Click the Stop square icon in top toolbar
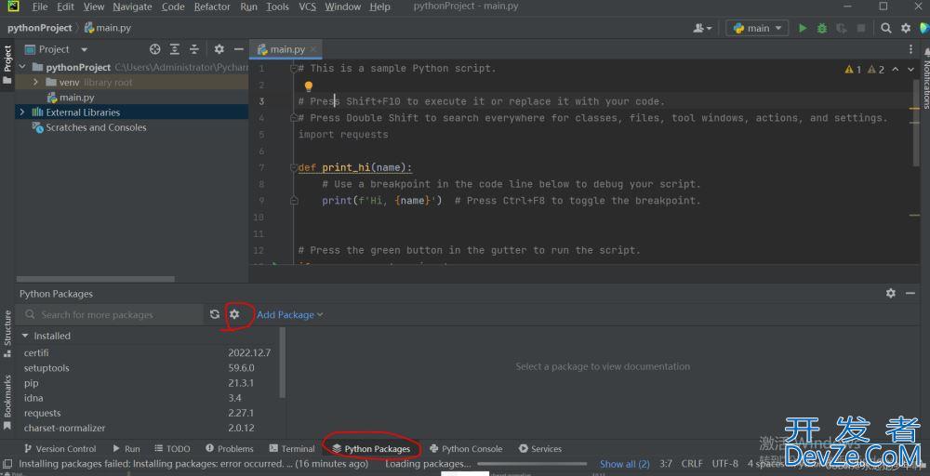This screenshot has width=930, height=476. coord(861,28)
